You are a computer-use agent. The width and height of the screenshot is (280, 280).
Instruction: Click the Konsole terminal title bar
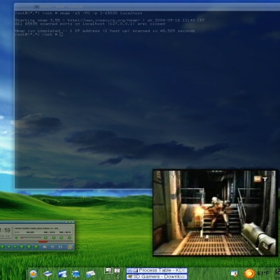(x=147, y=7)
